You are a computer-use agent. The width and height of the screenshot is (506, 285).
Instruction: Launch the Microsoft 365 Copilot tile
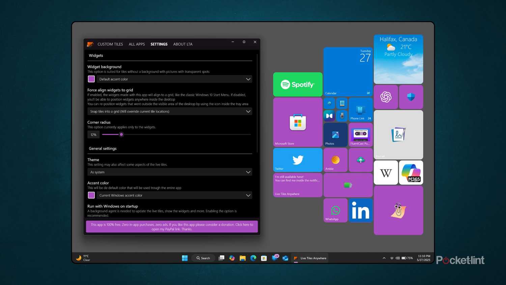coord(411,173)
